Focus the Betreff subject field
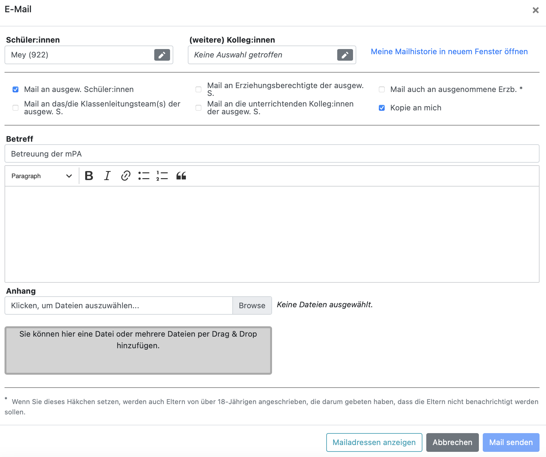The width and height of the screenshot is (546, 457). 272,154
